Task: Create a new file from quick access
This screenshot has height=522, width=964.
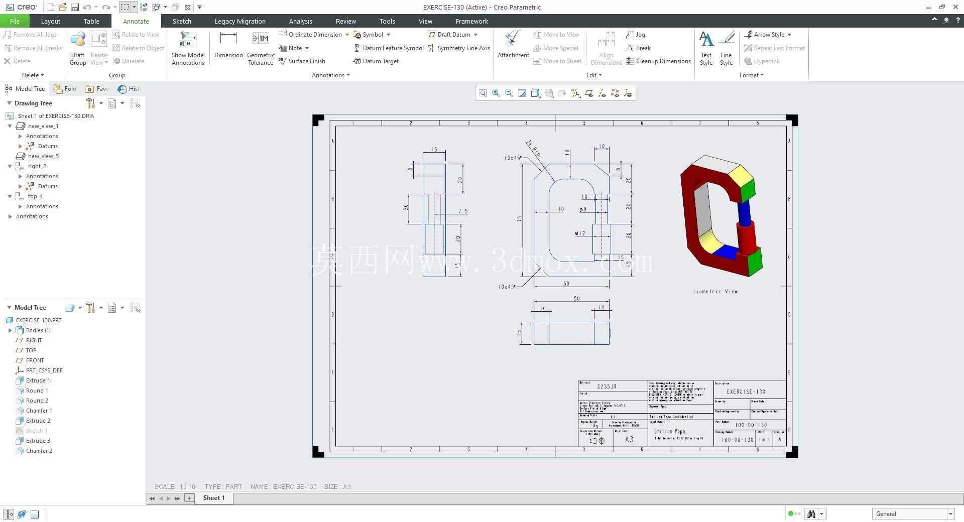Action: pos(51,7)
